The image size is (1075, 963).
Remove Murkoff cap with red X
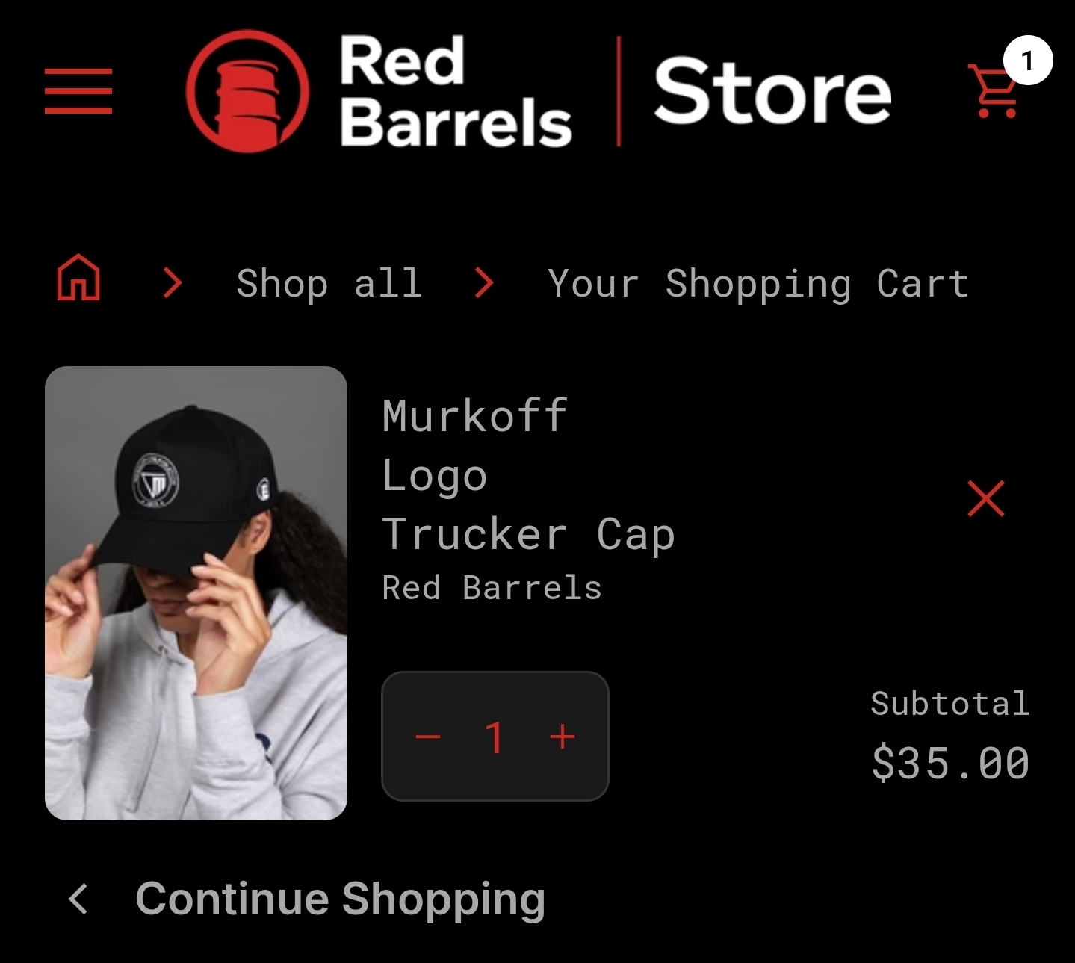pos(985,498)
